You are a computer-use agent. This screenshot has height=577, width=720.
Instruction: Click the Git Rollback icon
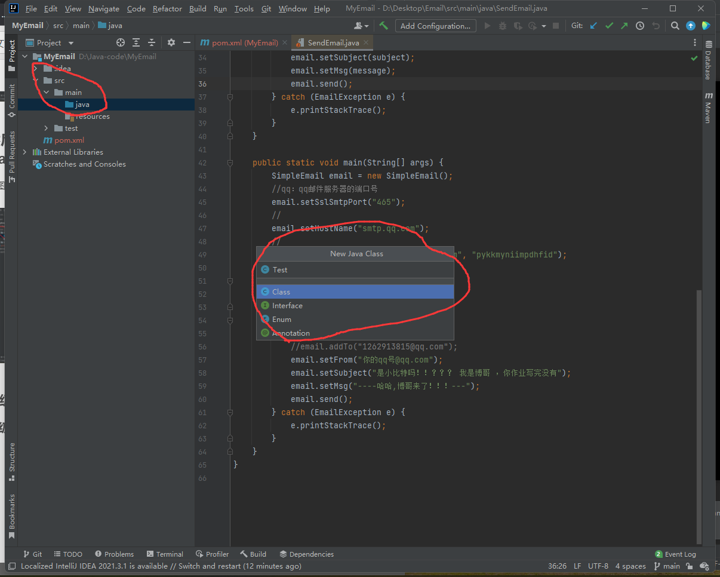point(656,26)
